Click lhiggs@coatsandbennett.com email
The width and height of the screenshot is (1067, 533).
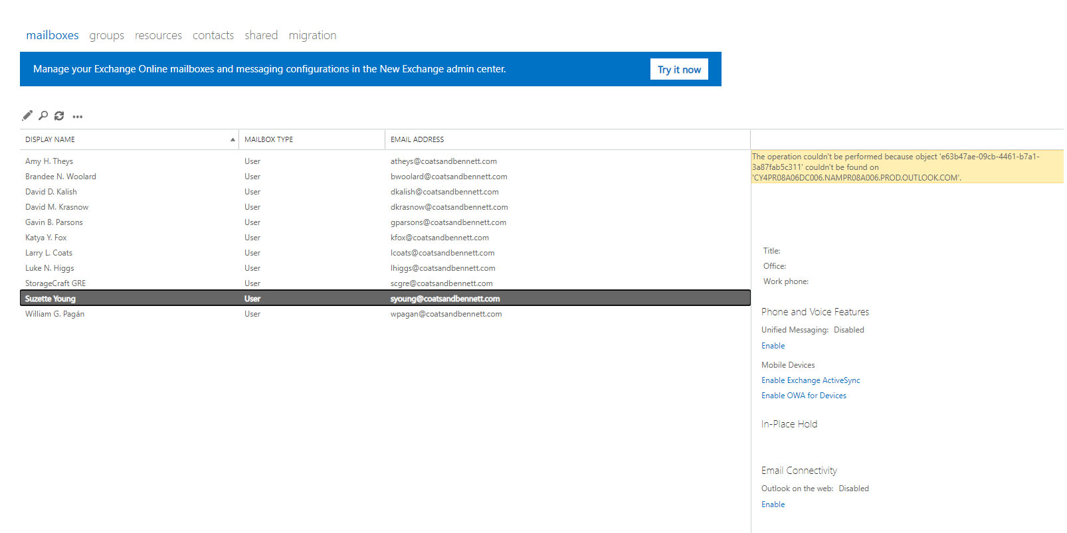point(442,268)
